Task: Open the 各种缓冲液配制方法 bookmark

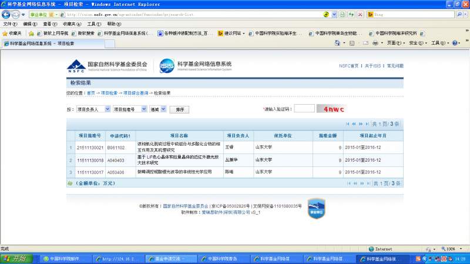Action: [x=185, y=34]
